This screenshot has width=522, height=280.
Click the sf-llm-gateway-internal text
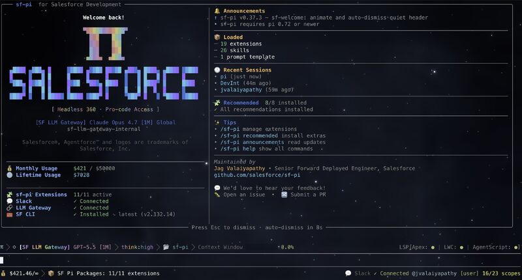104,129
